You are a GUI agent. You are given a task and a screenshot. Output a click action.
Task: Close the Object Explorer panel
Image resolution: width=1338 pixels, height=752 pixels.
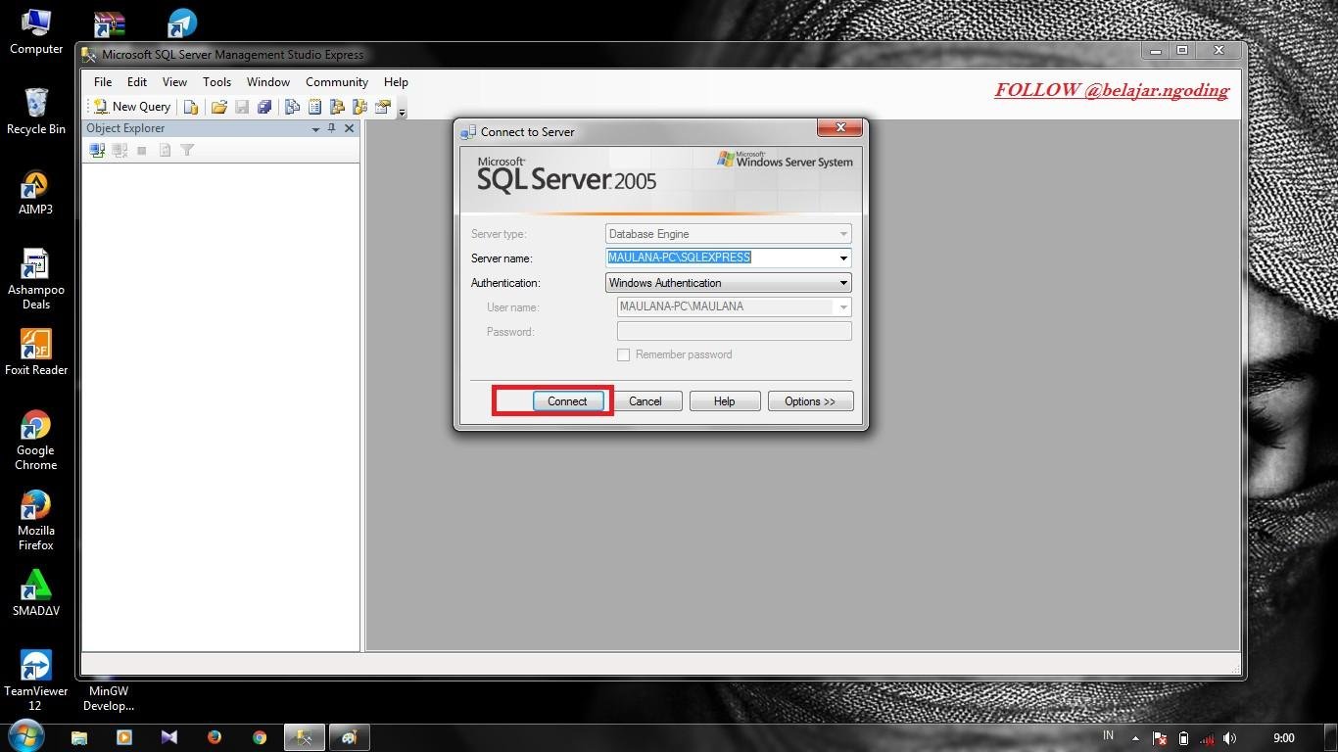(x=349, y=128)
